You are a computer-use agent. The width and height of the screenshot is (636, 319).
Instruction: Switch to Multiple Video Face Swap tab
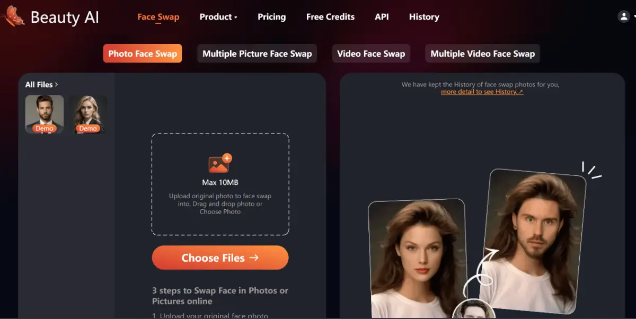click(482, 54)
